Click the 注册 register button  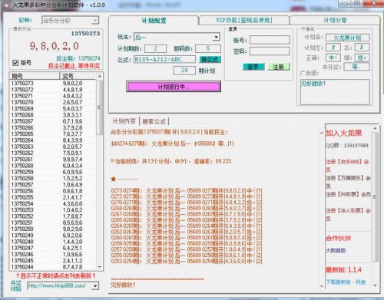pyautogui.click(x=279, y=67)
